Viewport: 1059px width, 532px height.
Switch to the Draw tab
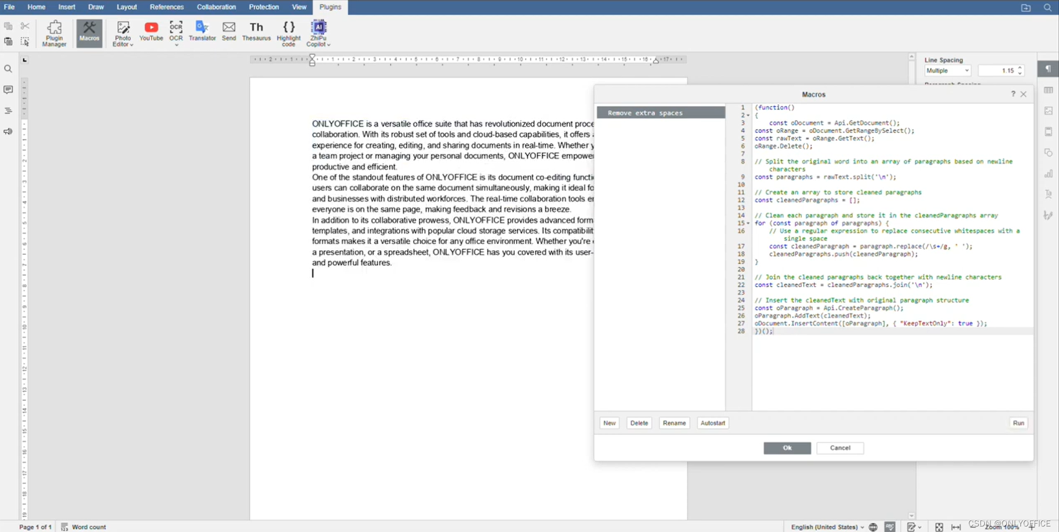pyautogui.click(x=96, y=7)
